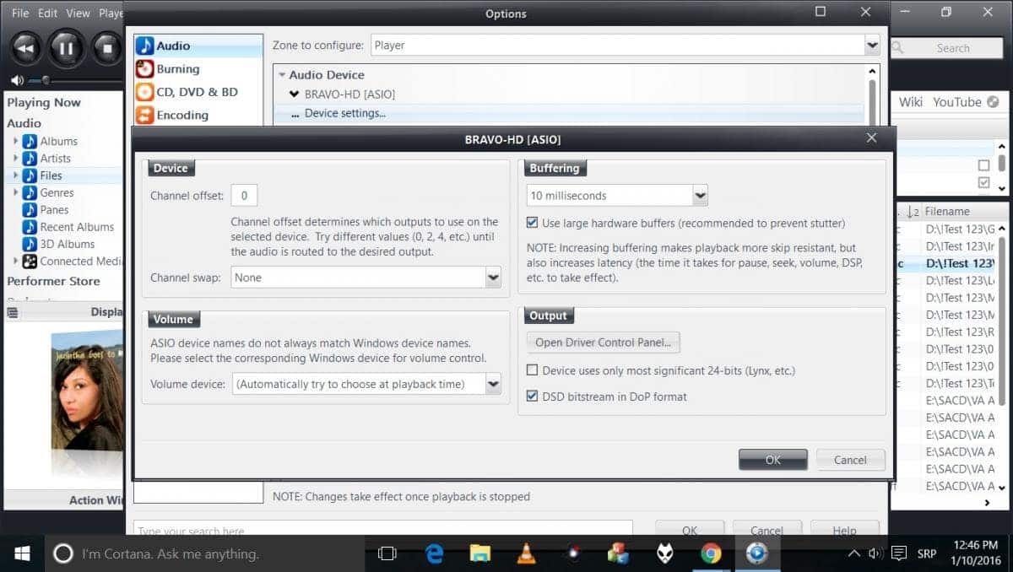This screenshot has height=572, width=1013.
Task: Expand the Genres tree node arrow
Action: pyautogui.click(x=15, y=193)
